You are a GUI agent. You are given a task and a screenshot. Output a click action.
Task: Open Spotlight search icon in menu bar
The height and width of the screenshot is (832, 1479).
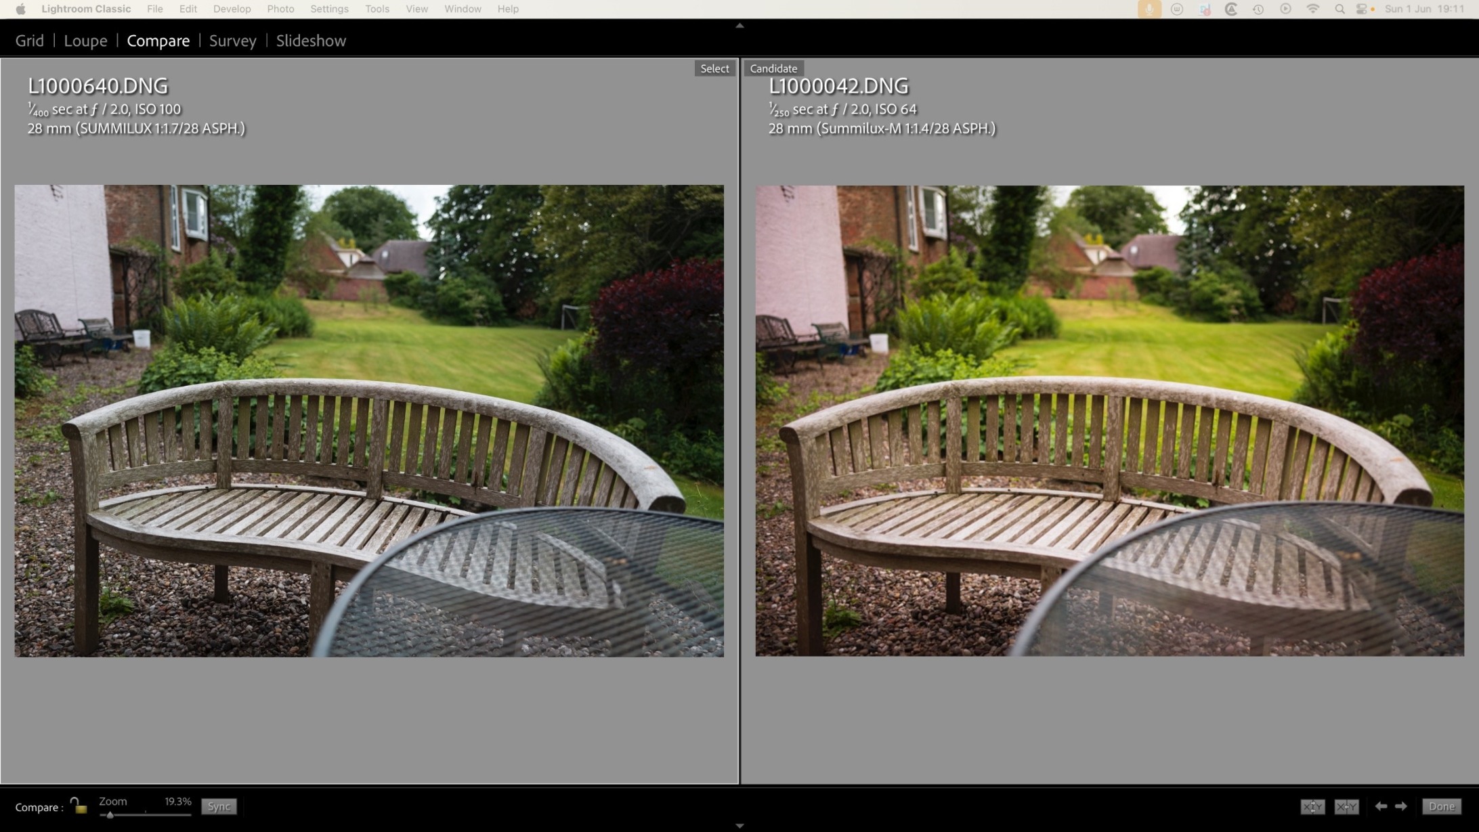coord(1339,9)
